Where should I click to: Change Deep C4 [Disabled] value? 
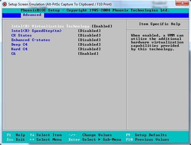pos(89,45)
